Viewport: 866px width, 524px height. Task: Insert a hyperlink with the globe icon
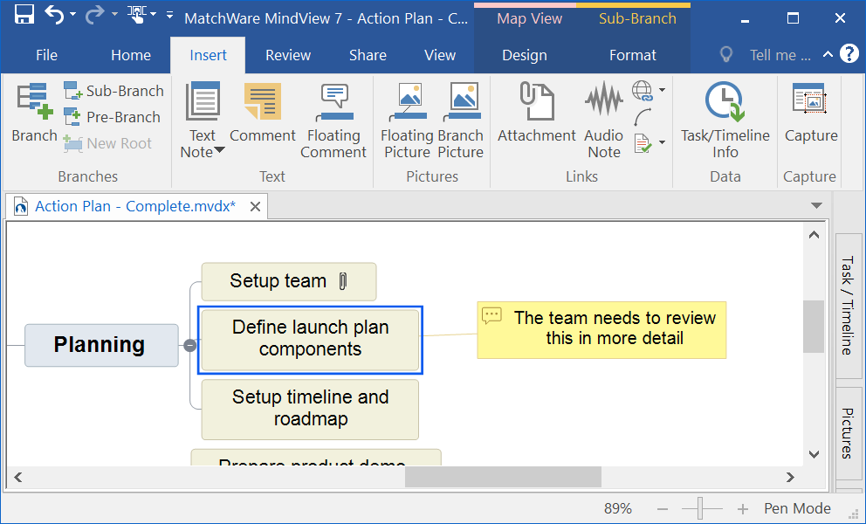point(643,91)
